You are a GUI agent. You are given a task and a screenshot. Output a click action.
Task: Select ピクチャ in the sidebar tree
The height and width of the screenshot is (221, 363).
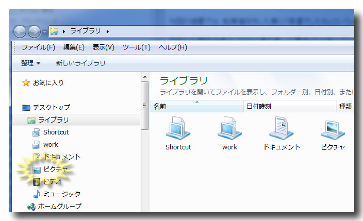tap(55, 169)
